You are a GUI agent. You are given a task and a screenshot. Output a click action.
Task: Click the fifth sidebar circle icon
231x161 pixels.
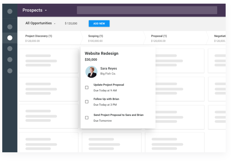[10, 60]
